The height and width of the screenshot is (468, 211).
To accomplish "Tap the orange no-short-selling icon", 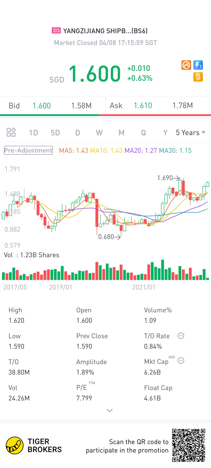I will [x=186, y=65].
